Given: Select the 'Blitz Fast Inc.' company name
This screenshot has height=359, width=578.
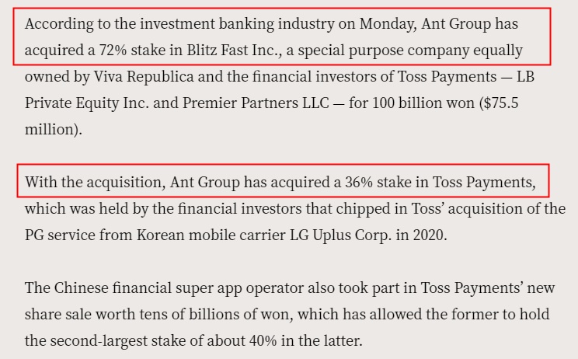Looking at the screenshot, I should (235, 51).
